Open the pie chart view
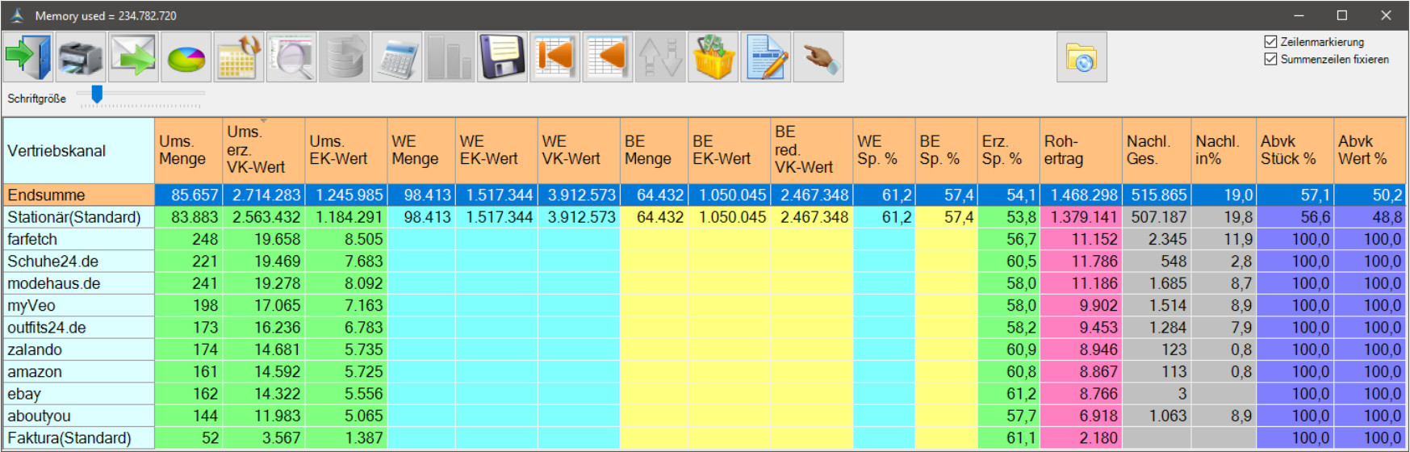This screenshot has width=1410, height=452. (186, 57)
